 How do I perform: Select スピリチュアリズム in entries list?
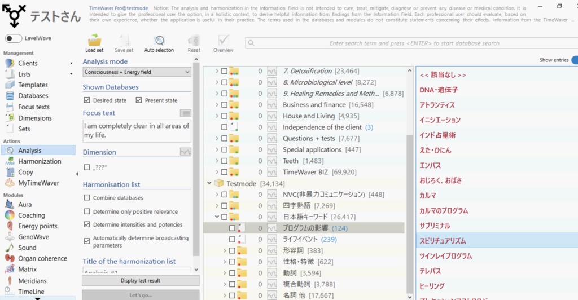(497, 241)
